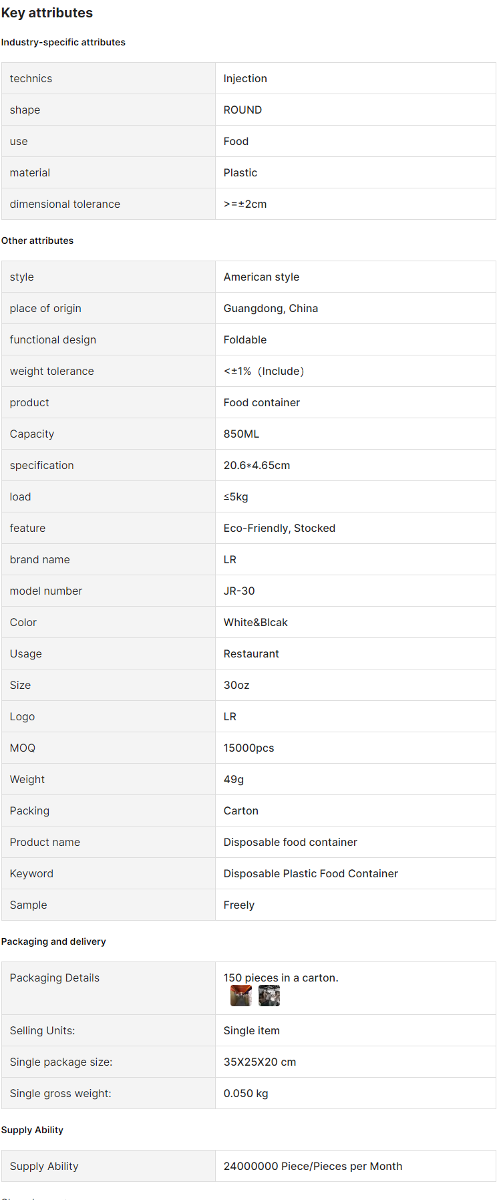Click the Other attributes heading
Viewport: 499px width, 1200px height.
point(37,241)
